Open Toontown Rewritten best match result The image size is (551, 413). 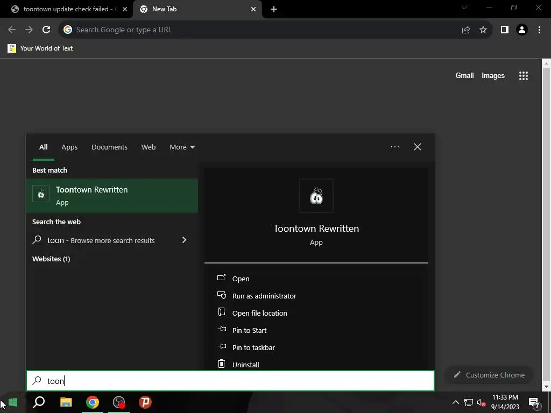(x=112, y=196)
